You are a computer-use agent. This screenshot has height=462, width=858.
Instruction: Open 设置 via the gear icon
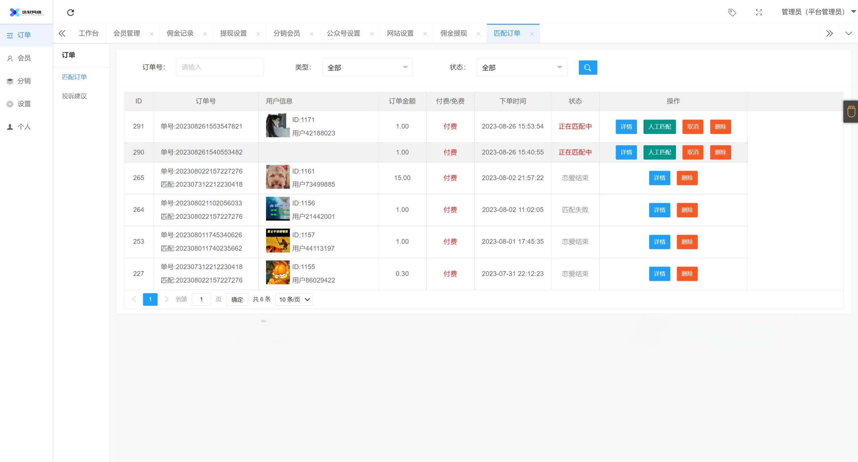(10, 104)
